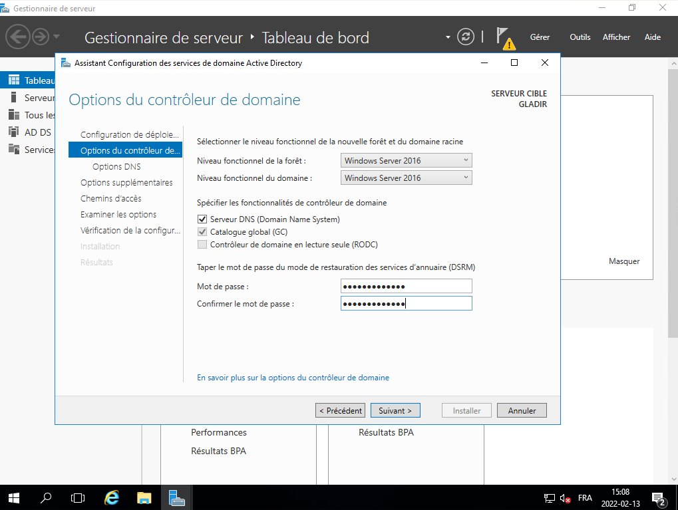Open the Windows Start menu

14,497
